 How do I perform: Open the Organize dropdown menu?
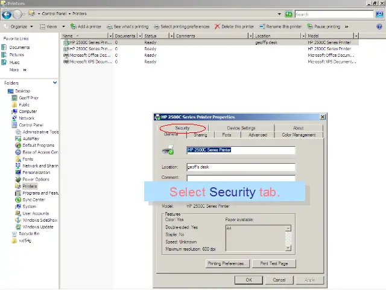pos(19,27)
